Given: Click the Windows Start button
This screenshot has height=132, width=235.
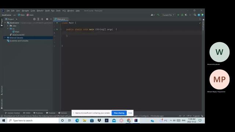Looking at the screenshot, I should pos(4,121).
